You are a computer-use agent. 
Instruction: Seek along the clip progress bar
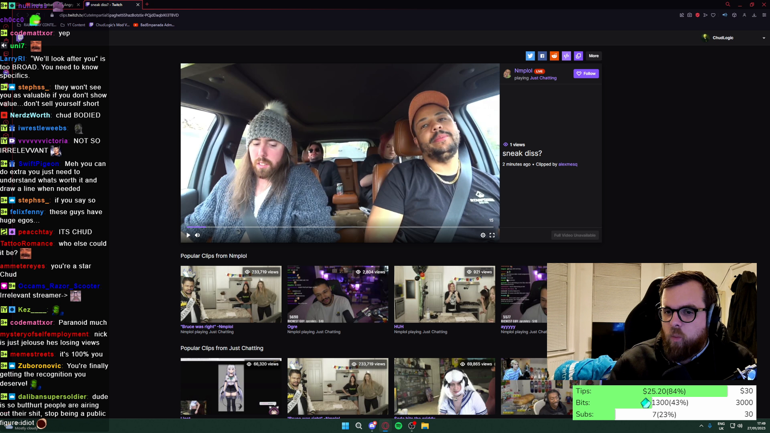click(340, 227)
